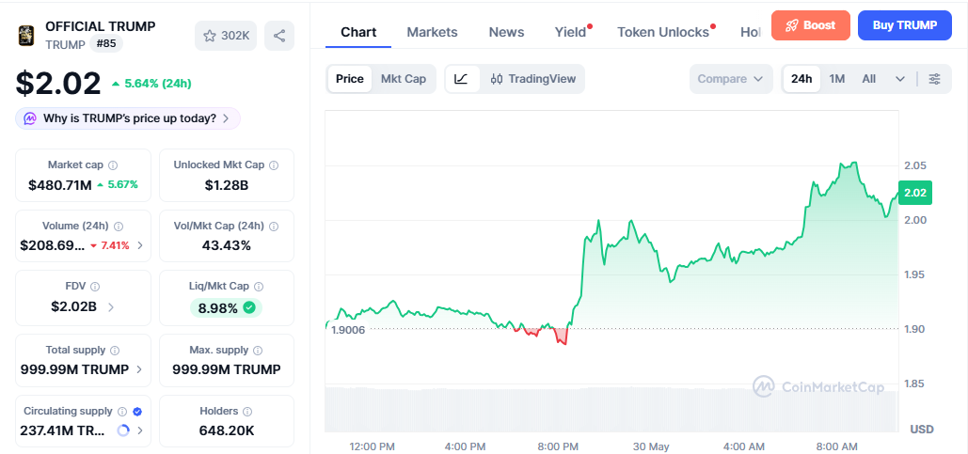Expand Volume (24h) details chevron

click(140, 245)
